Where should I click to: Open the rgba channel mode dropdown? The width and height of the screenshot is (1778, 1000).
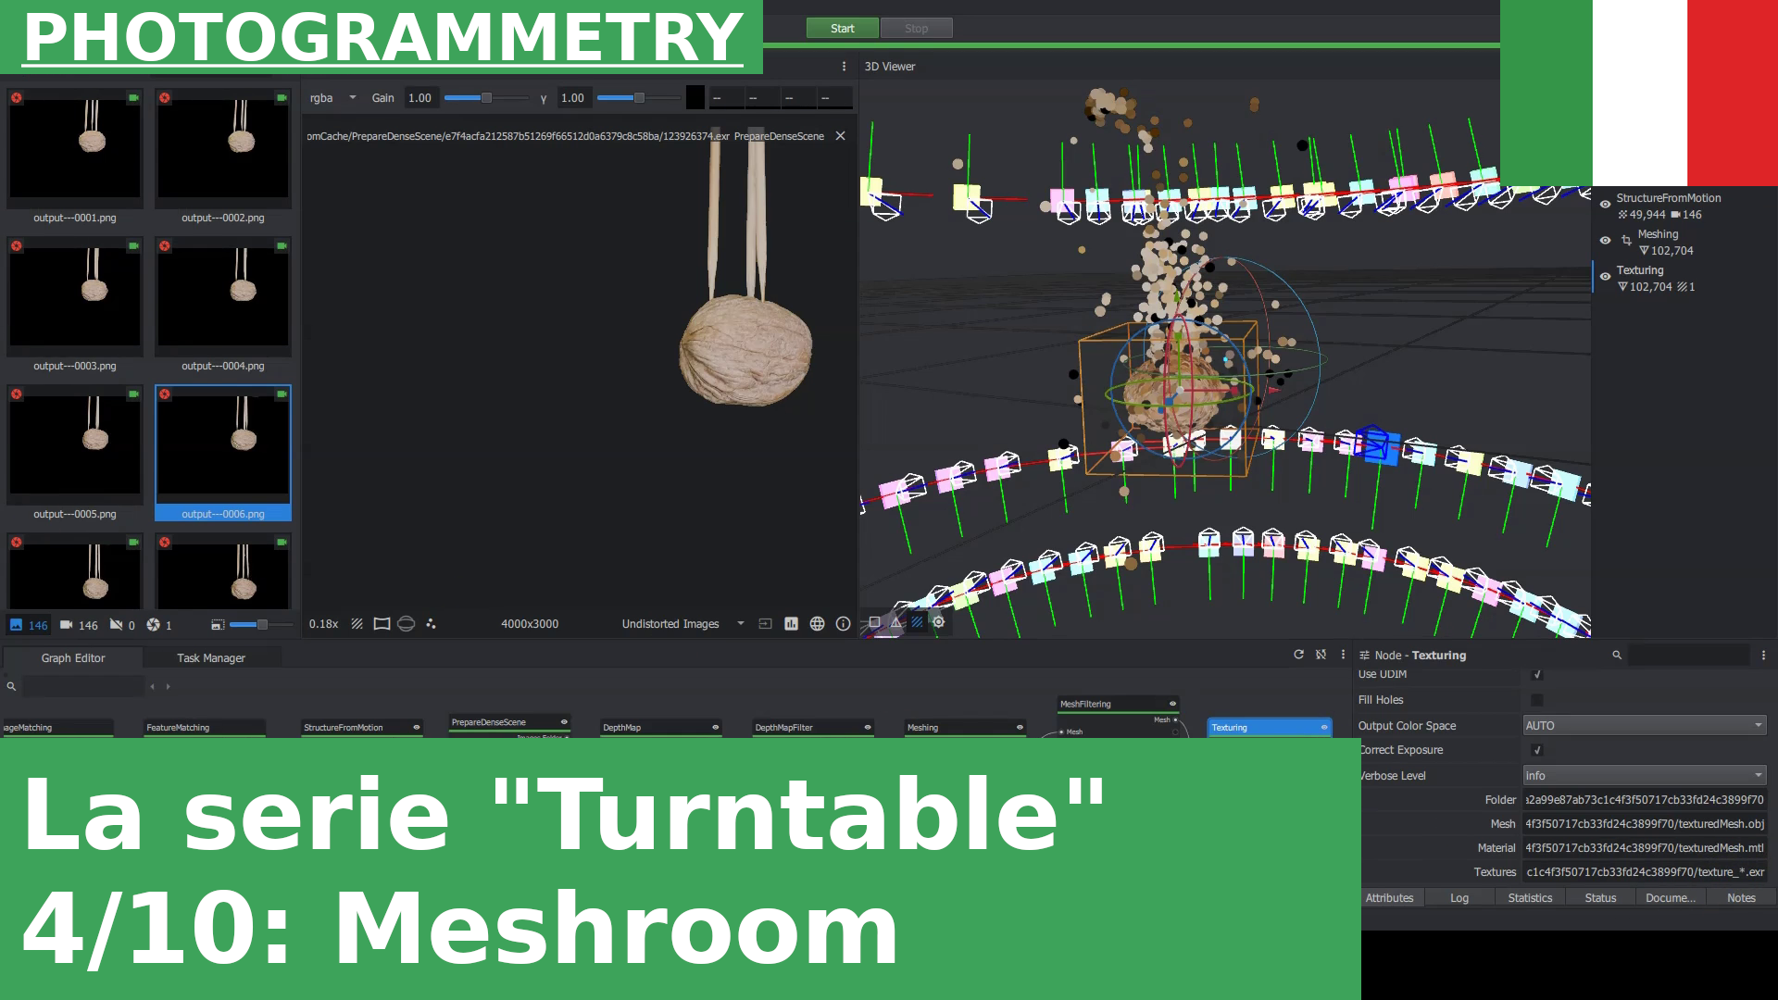(x=332, y=98)
